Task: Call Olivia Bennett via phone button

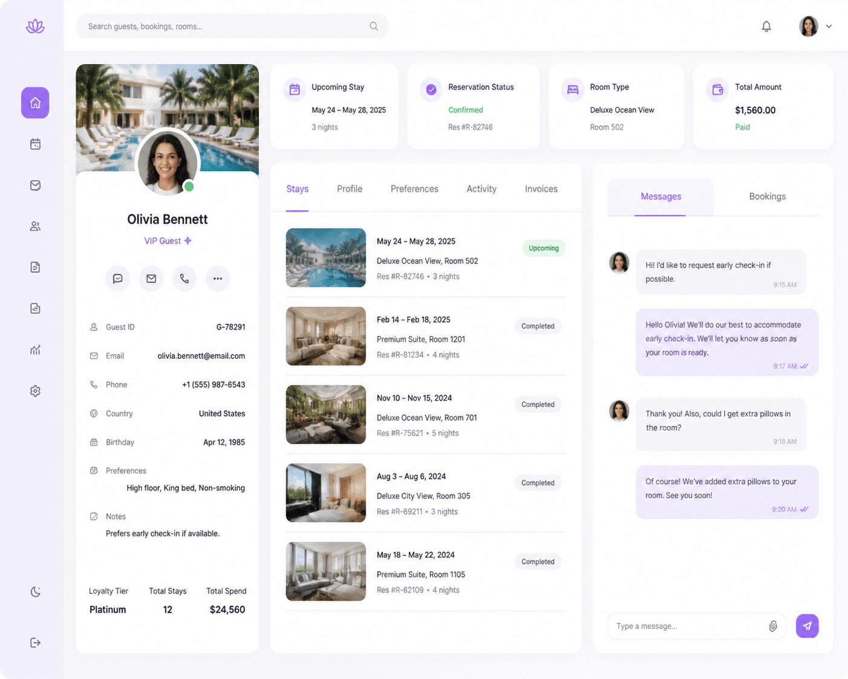Action: pyautogui.click(x=184, y=278)
